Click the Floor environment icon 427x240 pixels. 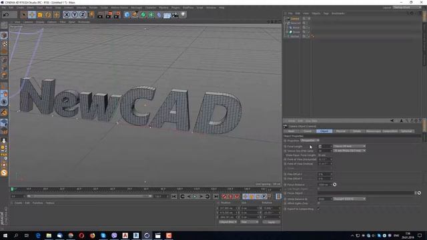(167, 15)
